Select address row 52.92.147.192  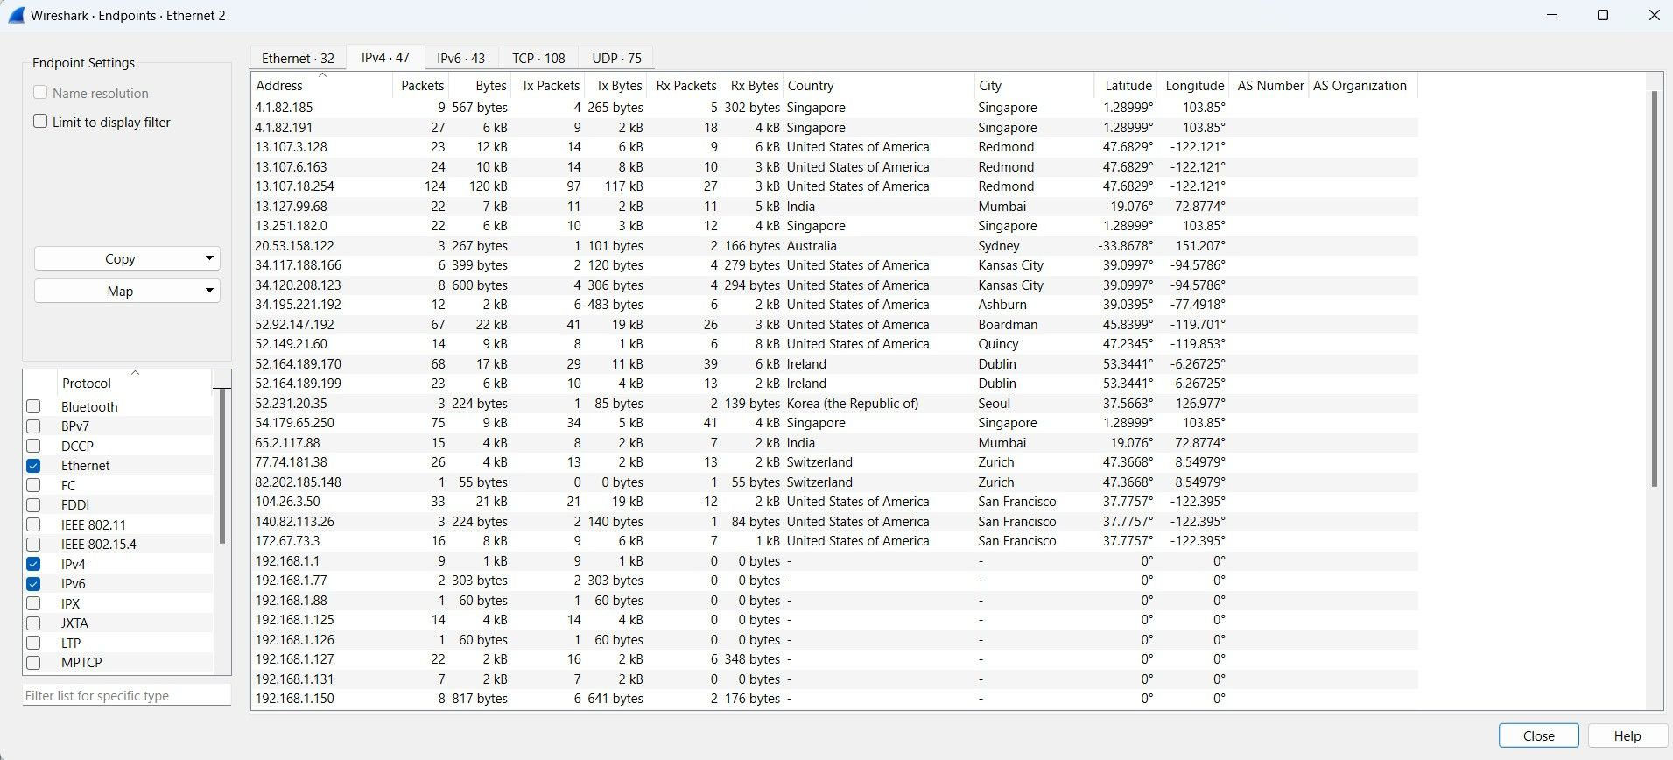click(x=834, y=325)
